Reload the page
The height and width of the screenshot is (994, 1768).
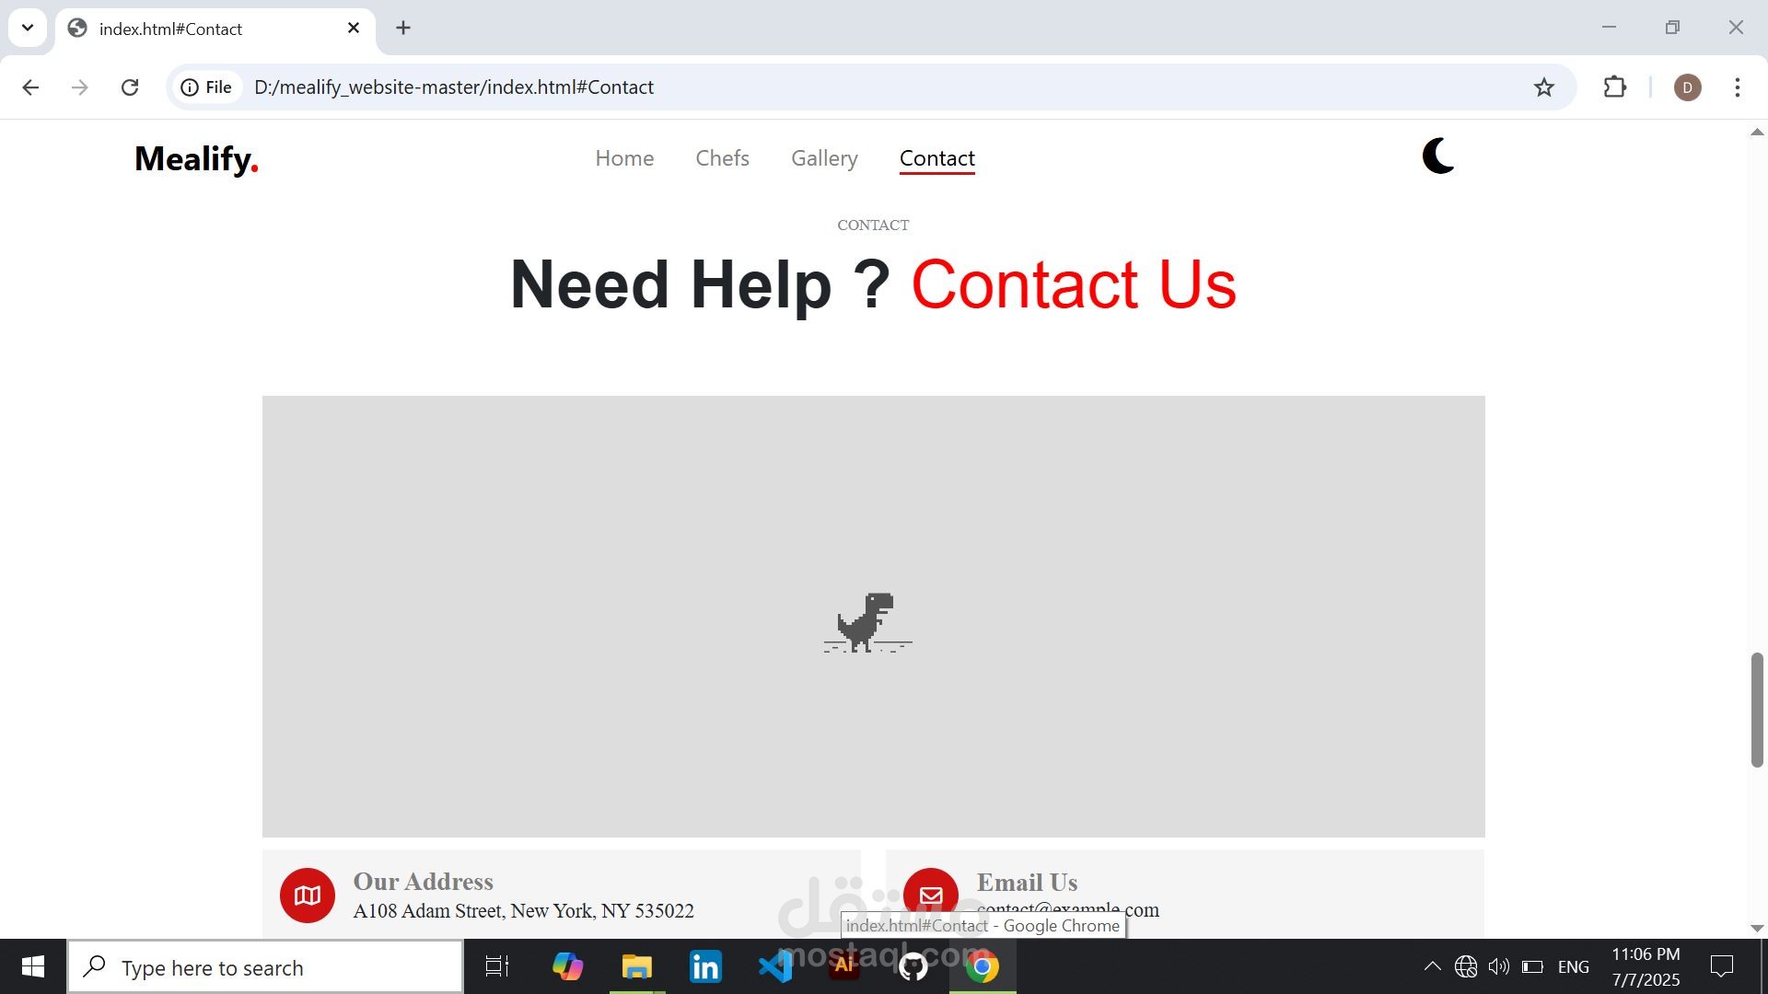click(x=130, y=87)
